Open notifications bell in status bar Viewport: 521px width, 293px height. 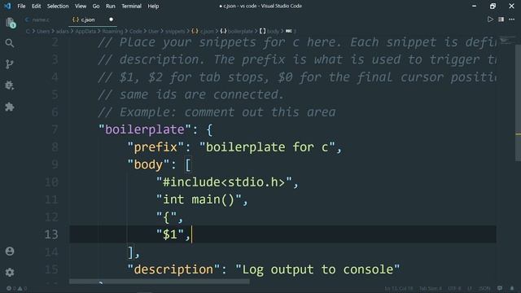tap(512, 288)
